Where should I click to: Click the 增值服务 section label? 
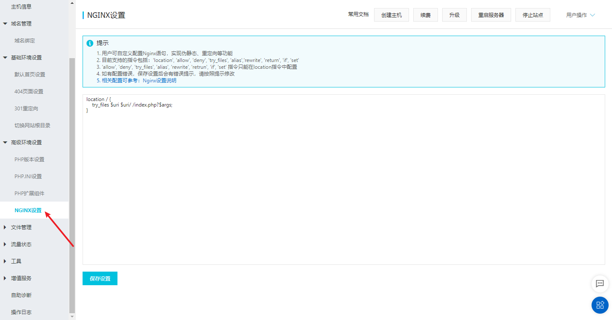pos(21,278)
